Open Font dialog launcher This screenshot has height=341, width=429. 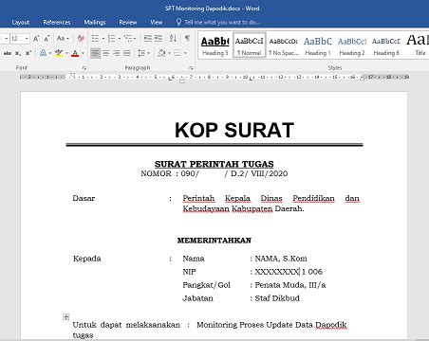[x=84, y=68]
